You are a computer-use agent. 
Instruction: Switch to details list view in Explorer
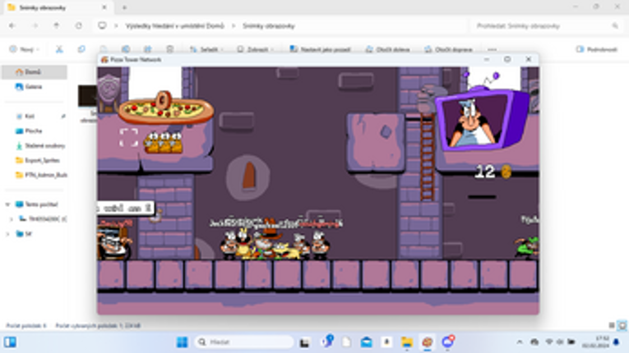pyautogui.click(x=612, y=325)
